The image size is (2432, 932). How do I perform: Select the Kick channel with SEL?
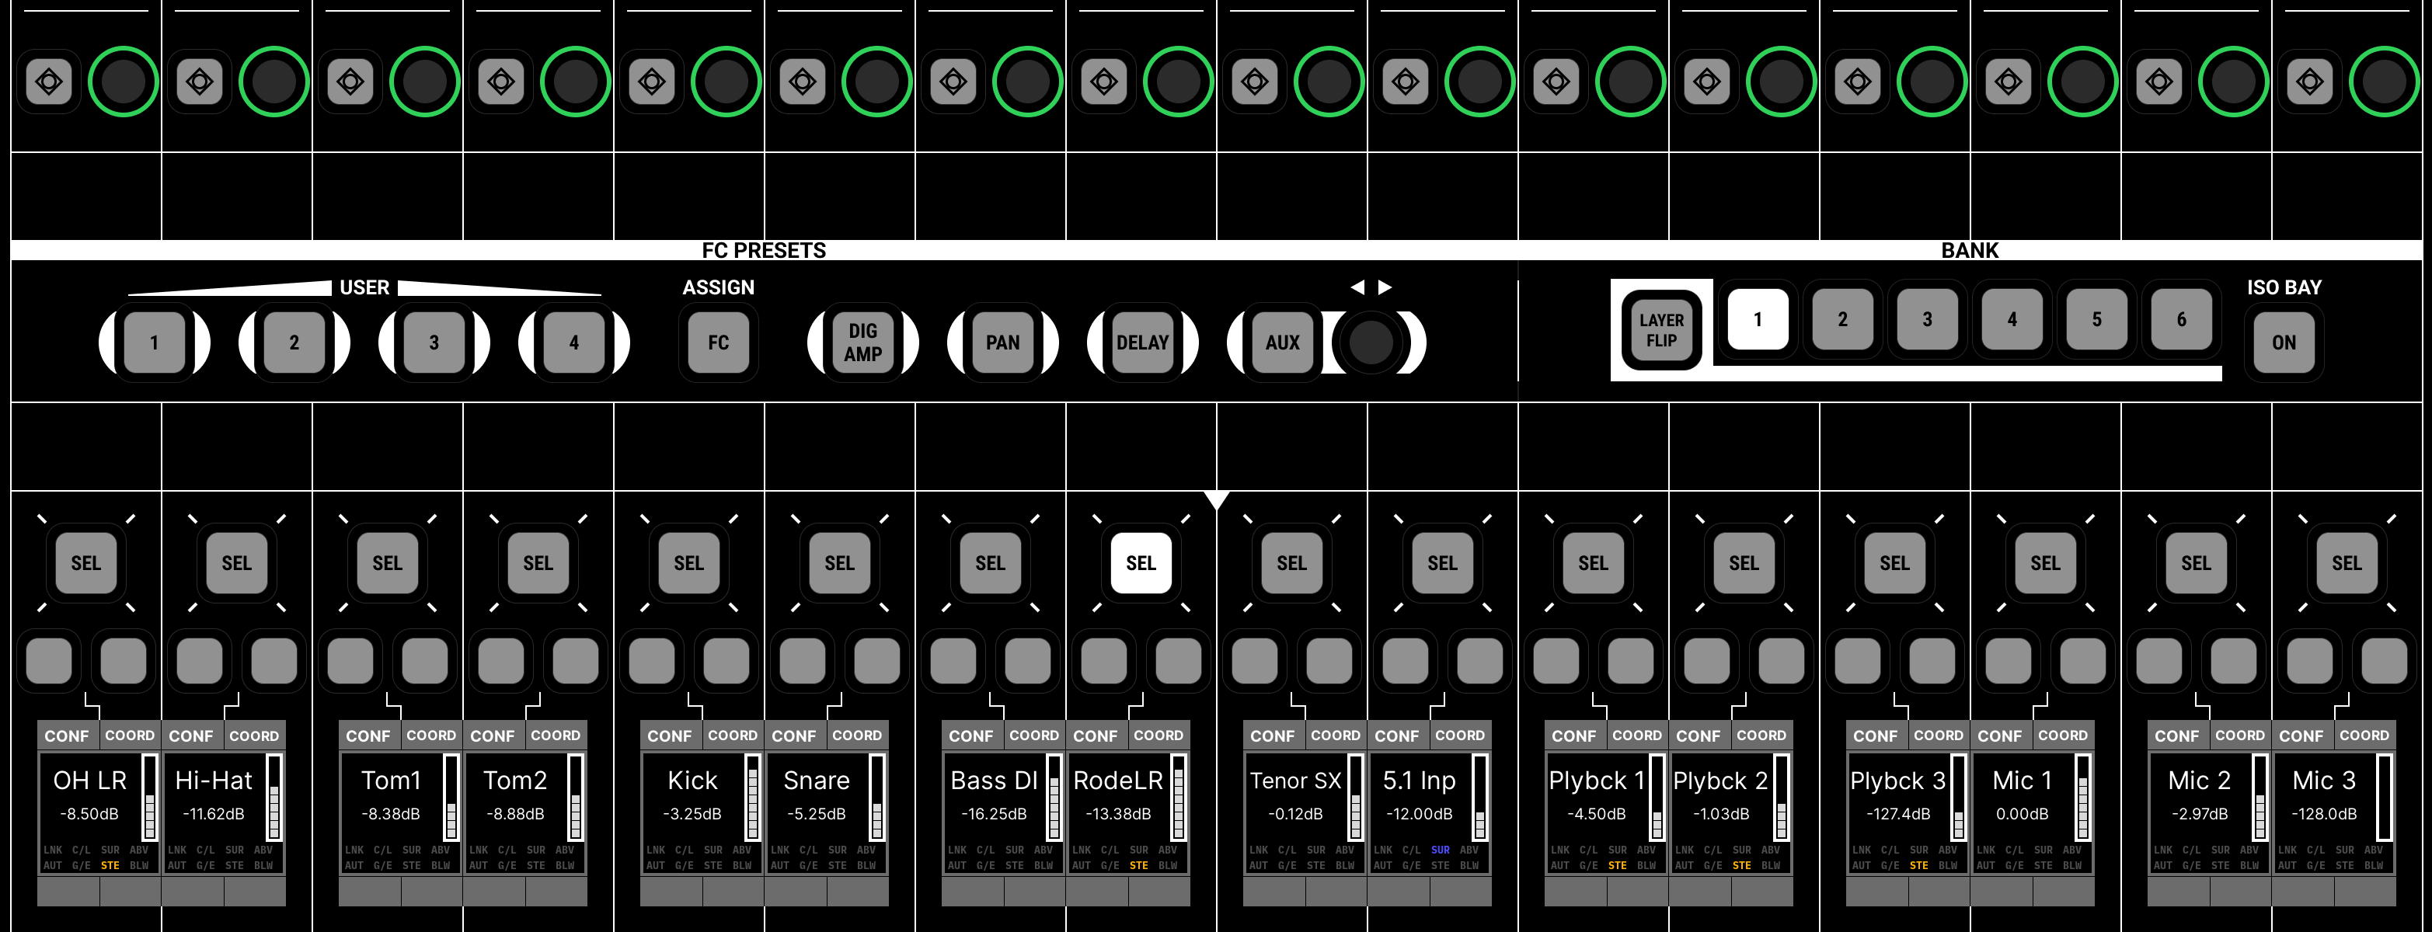[x=688, y=563]
